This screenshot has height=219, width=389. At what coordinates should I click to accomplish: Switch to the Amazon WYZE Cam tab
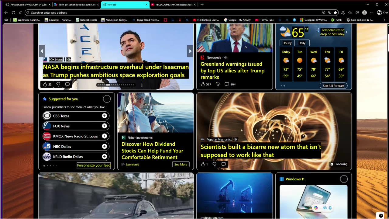click(x=28, y=5)
